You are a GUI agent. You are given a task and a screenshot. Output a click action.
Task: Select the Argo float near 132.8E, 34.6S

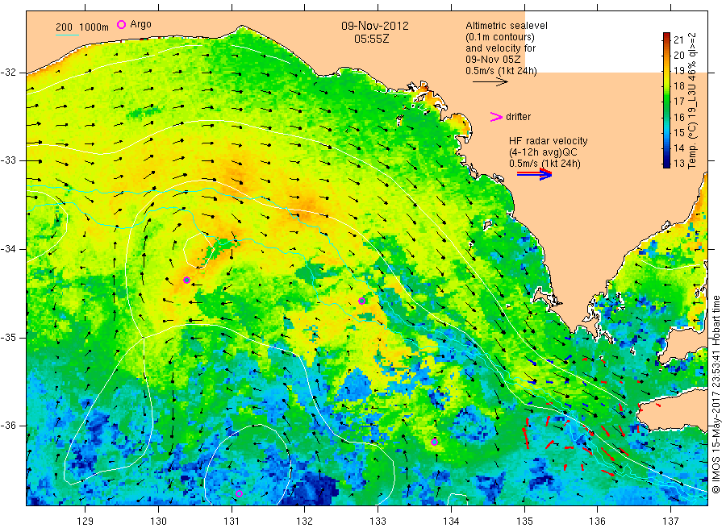(362, 301)
